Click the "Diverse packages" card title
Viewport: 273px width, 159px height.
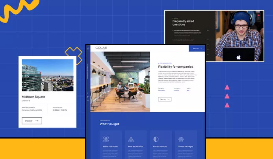[185, 146]
